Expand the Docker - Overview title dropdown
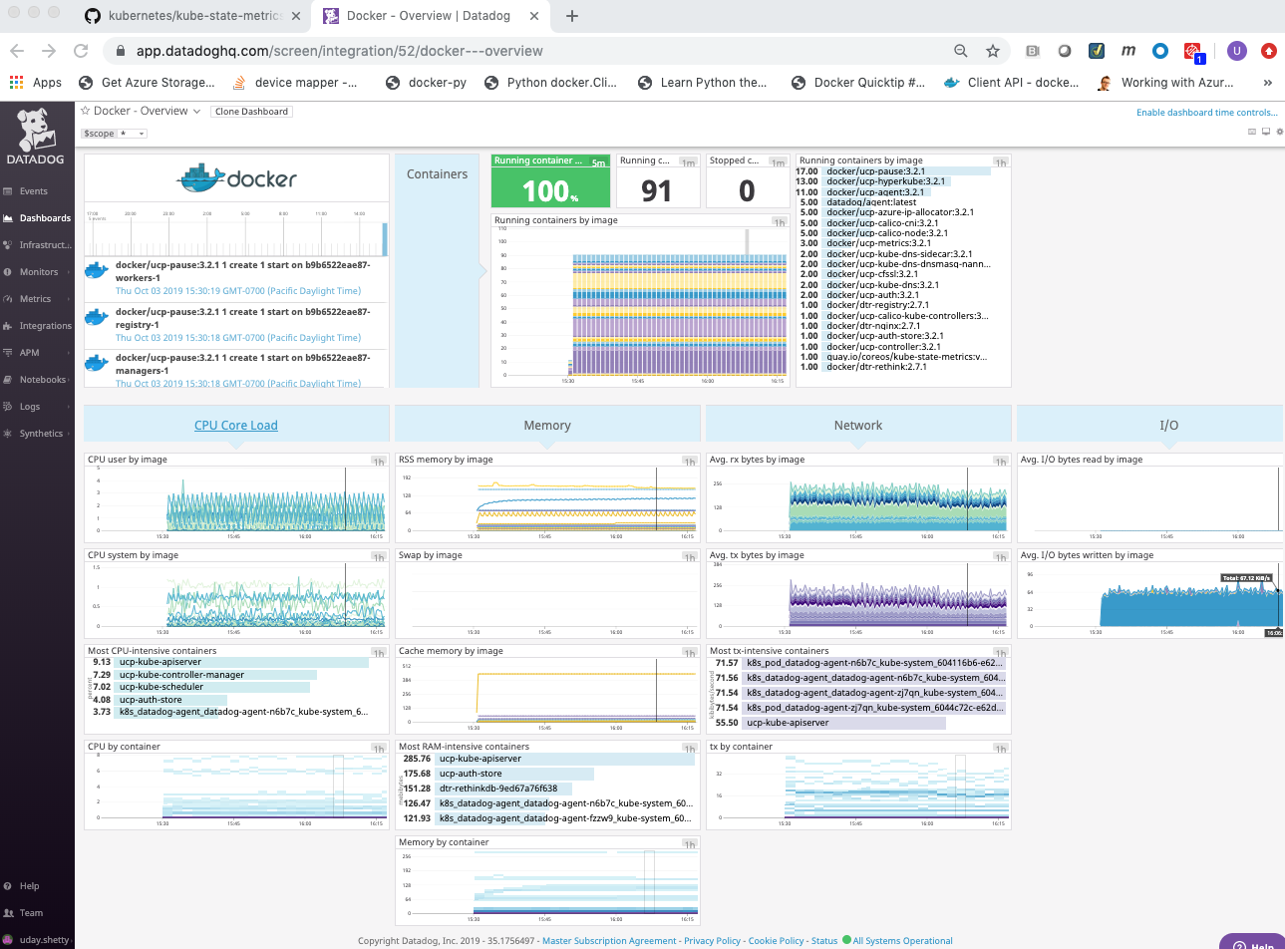 196,112
